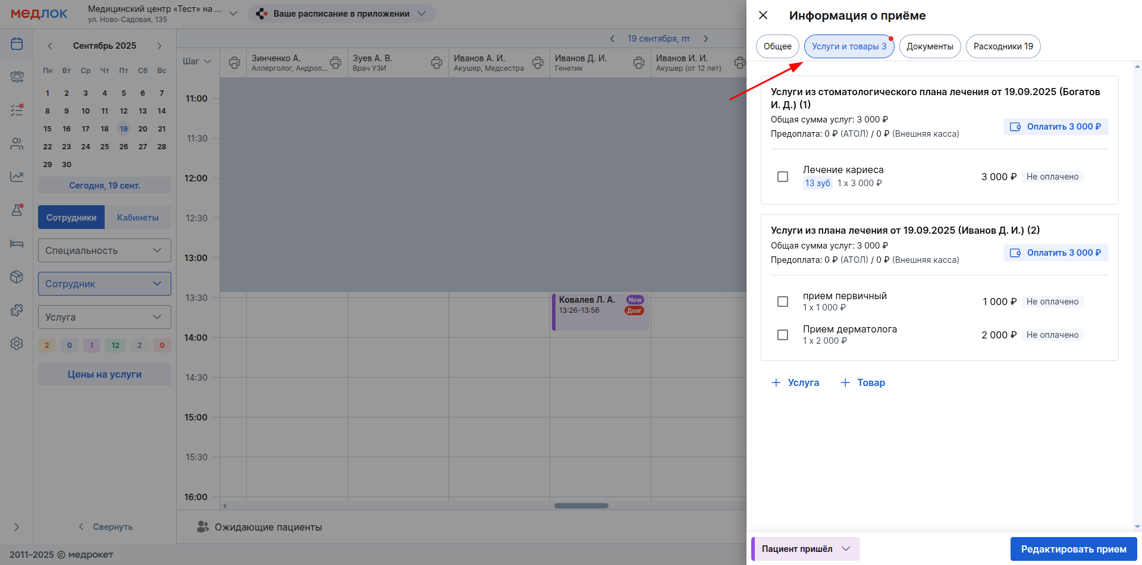Expand the Специальность dropdown filter
Viewport: 1142px width, 565px height.
point(105,250)
